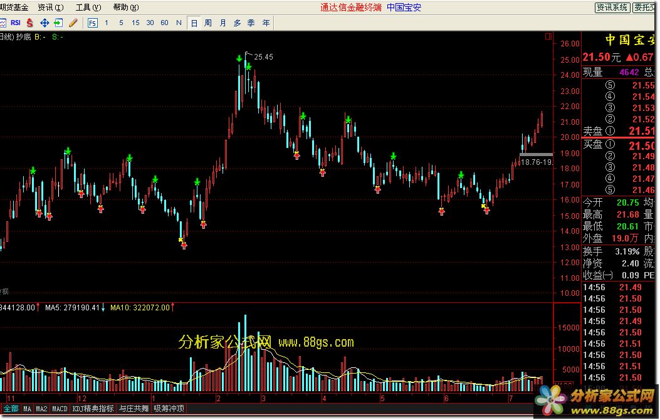Switch to 5-minute period

(121, 23)
